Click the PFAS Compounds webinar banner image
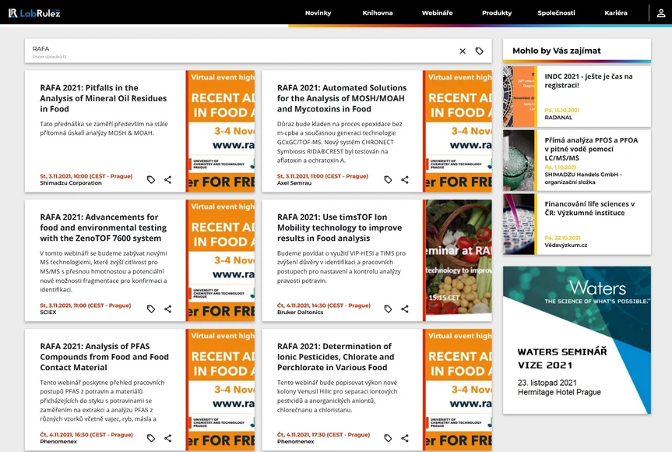 coord(220,390)
